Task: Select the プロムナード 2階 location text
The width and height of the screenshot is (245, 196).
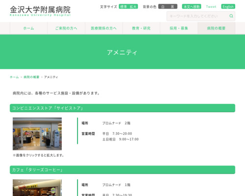Action: (x=116, y=123)
